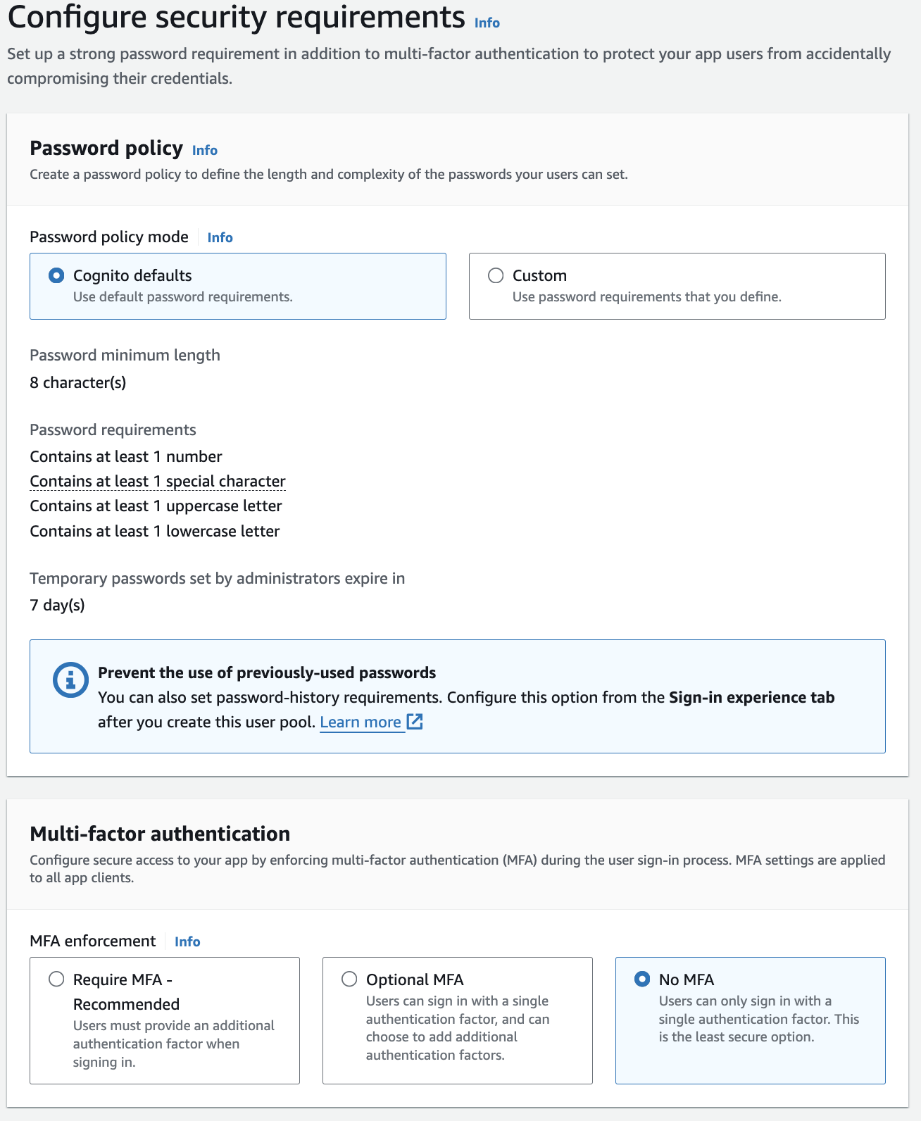Click the Learn more hyperlink
The height and width of the screenshot is (1121, 921).
(x=361, y=722)
